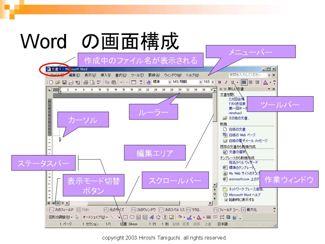
Task: Click the Open folder icon
Action: click(58, 82)
